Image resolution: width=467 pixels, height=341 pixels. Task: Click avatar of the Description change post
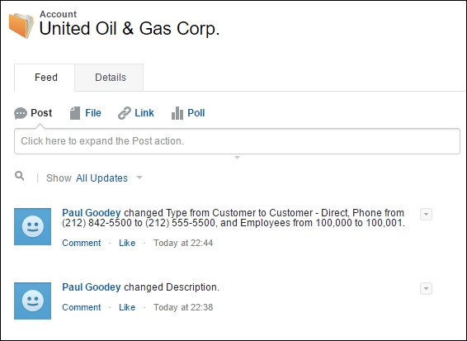pyautogui.click(x=32, y=301)
